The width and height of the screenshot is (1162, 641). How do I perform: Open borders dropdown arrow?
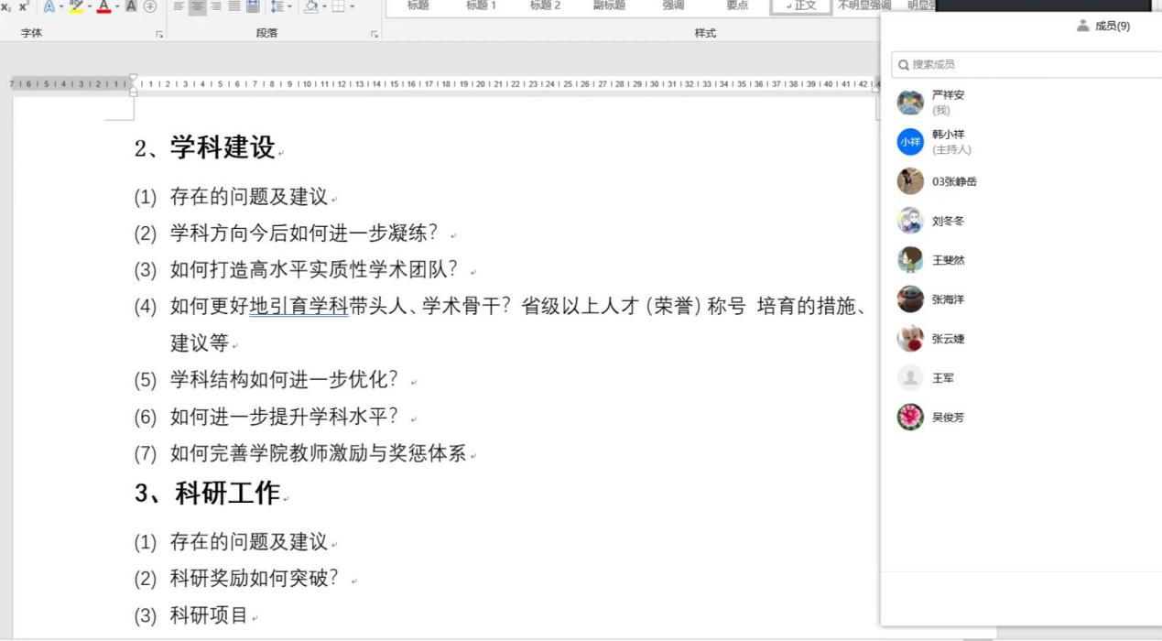tap(353, 6)
